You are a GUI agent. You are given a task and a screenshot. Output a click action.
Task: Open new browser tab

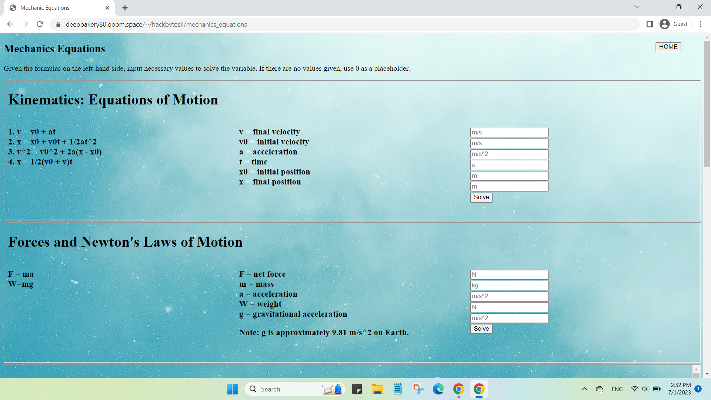pos(125,8)
